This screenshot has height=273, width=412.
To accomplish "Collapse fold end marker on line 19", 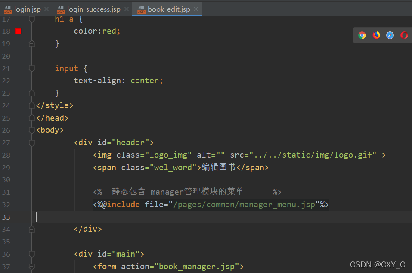I will (x=32, y=43).
